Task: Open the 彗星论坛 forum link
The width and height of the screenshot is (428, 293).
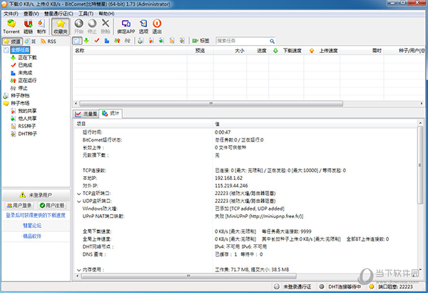Action: click(32, 226)
